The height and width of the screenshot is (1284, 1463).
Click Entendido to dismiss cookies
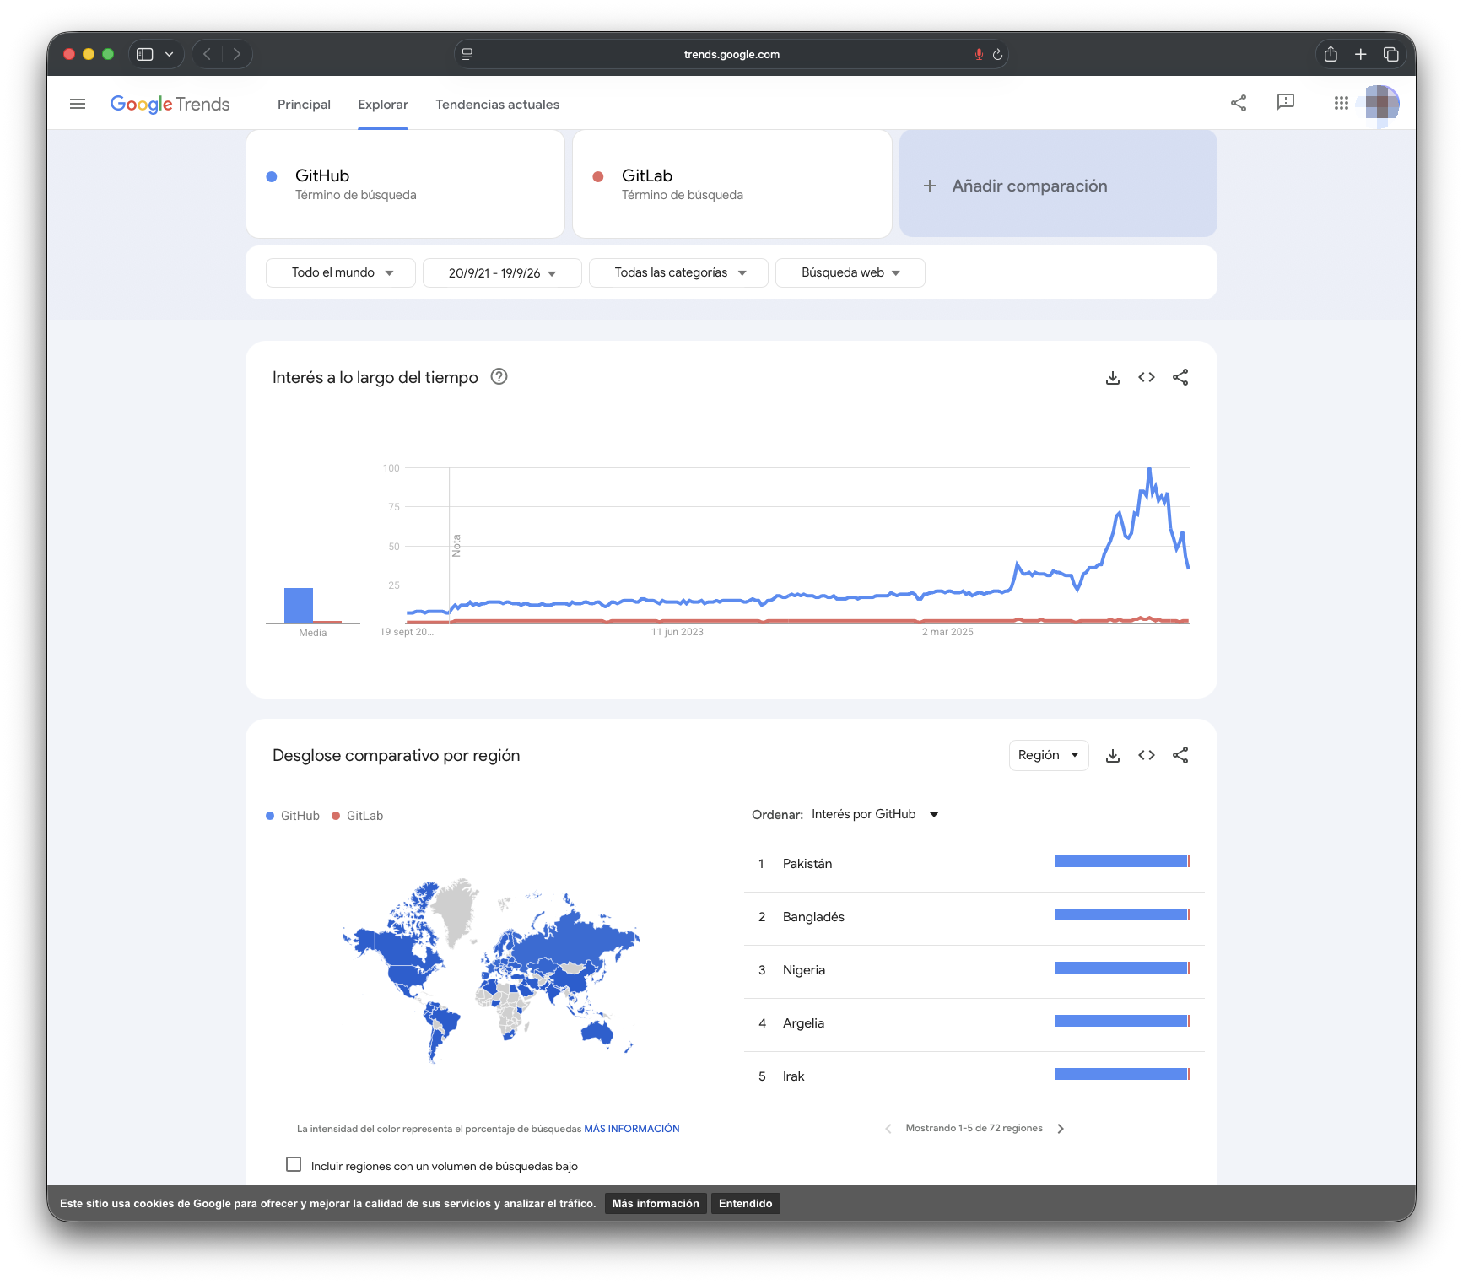(x=746, y=1204)
